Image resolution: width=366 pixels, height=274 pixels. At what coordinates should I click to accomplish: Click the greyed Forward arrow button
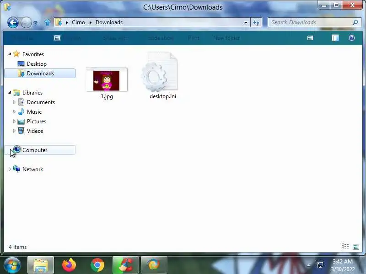click(26, 22)
